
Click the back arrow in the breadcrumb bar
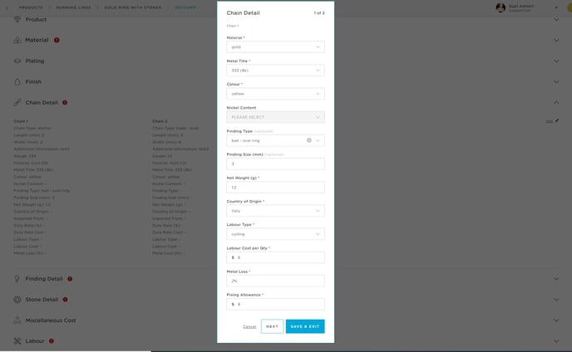[x=7, y=7]
